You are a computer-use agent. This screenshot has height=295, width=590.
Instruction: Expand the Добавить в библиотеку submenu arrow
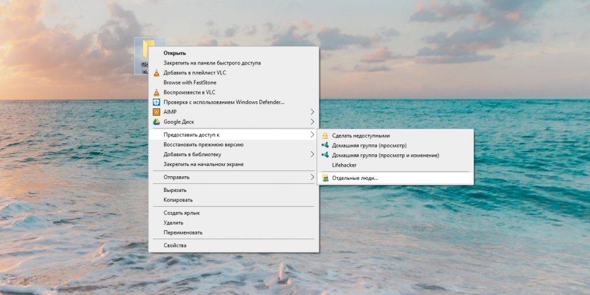[313, 154]
